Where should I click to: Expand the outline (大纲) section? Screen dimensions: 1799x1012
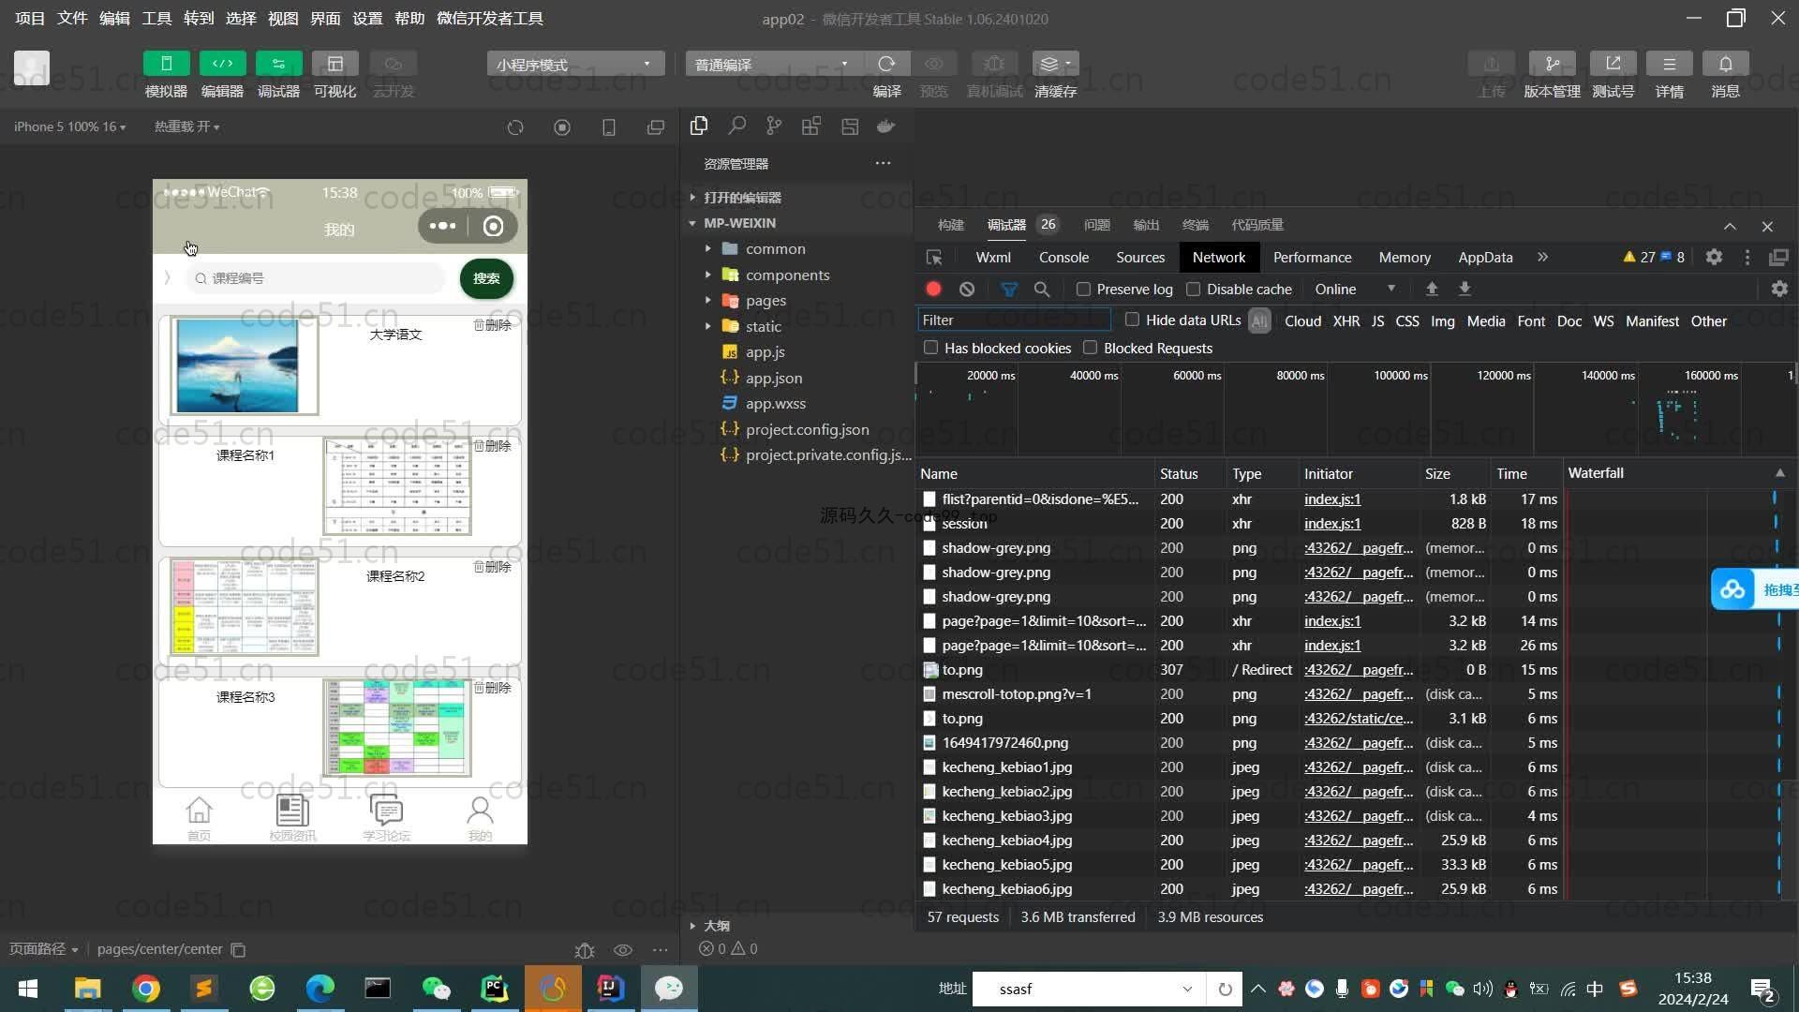tap(716, 926)
